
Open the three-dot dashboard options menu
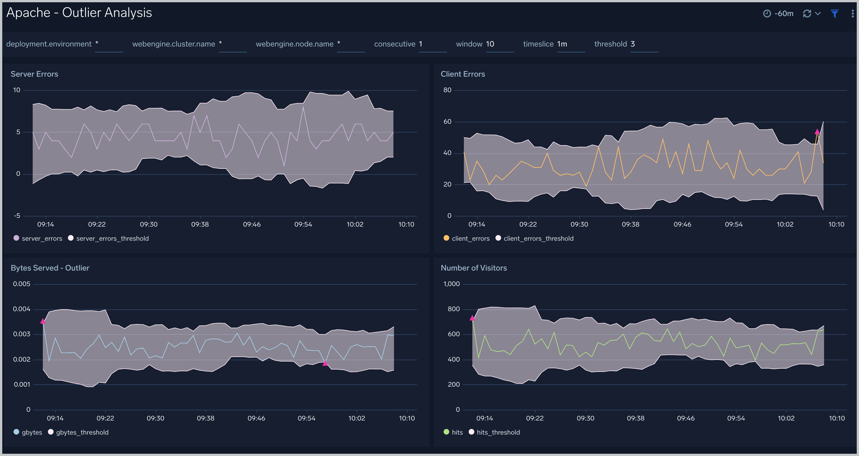click(853, 14)
